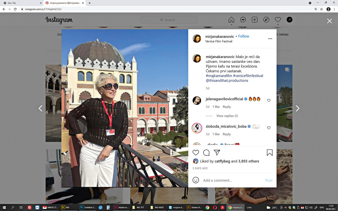Save post with the bookmark icon

(x=270, y=153)
